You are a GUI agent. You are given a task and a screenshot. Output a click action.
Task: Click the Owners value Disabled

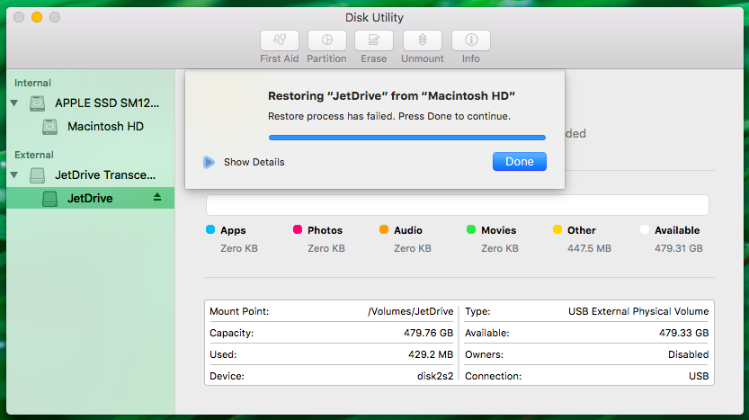(689, 354)
